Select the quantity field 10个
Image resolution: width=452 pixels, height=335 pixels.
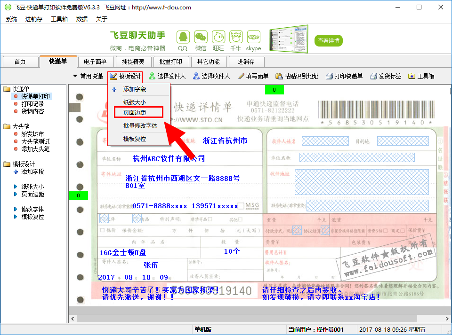click(x=232, y=251)
